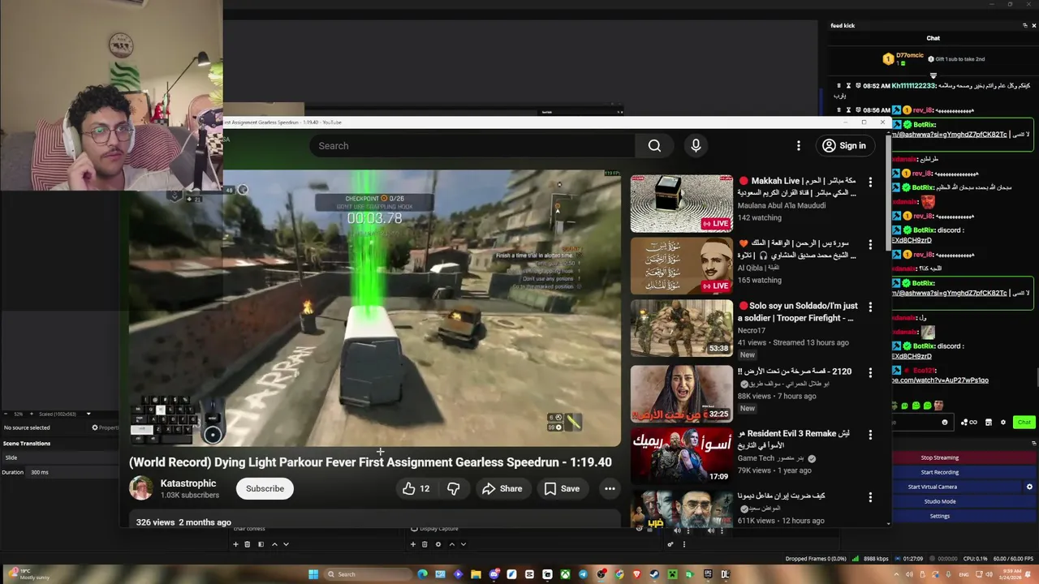Screen dimensions: 1039x584
Task: Open options for Makkah Live video
Action: 870,182
